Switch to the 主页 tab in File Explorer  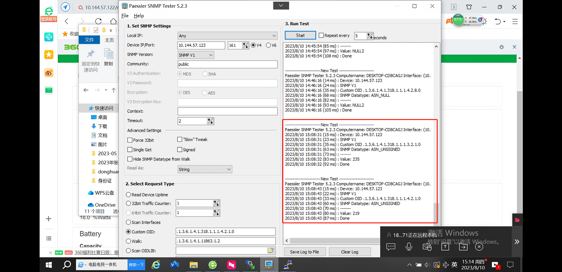tap(109, 40)
